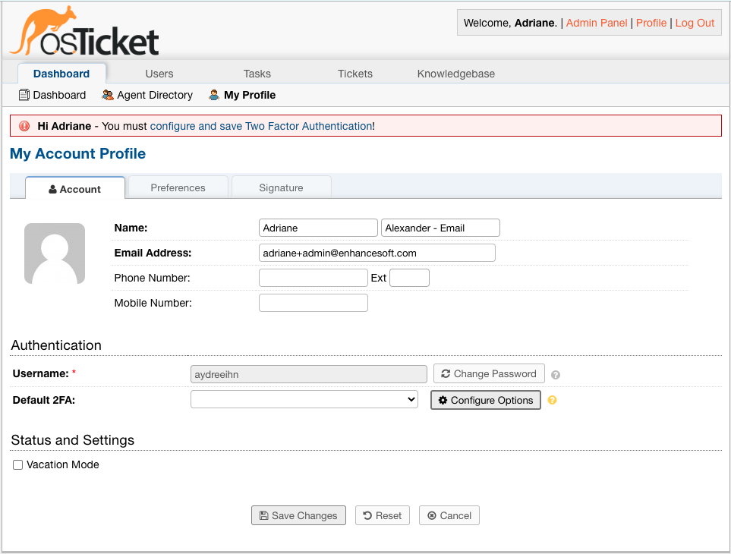Image resolution: width=731 pixels, height=554 pixels.
Task: Click the refresh icon on Change Password
Action: [447, 373]
